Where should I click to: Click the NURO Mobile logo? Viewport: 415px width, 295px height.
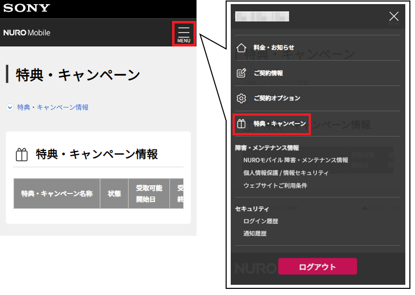click(27, 33)
